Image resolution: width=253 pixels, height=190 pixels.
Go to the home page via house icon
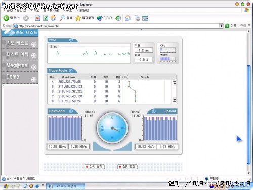(x=54, y=18)
